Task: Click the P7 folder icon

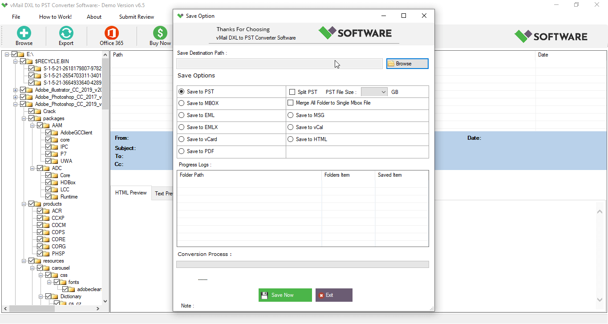Action: [56, 154]
